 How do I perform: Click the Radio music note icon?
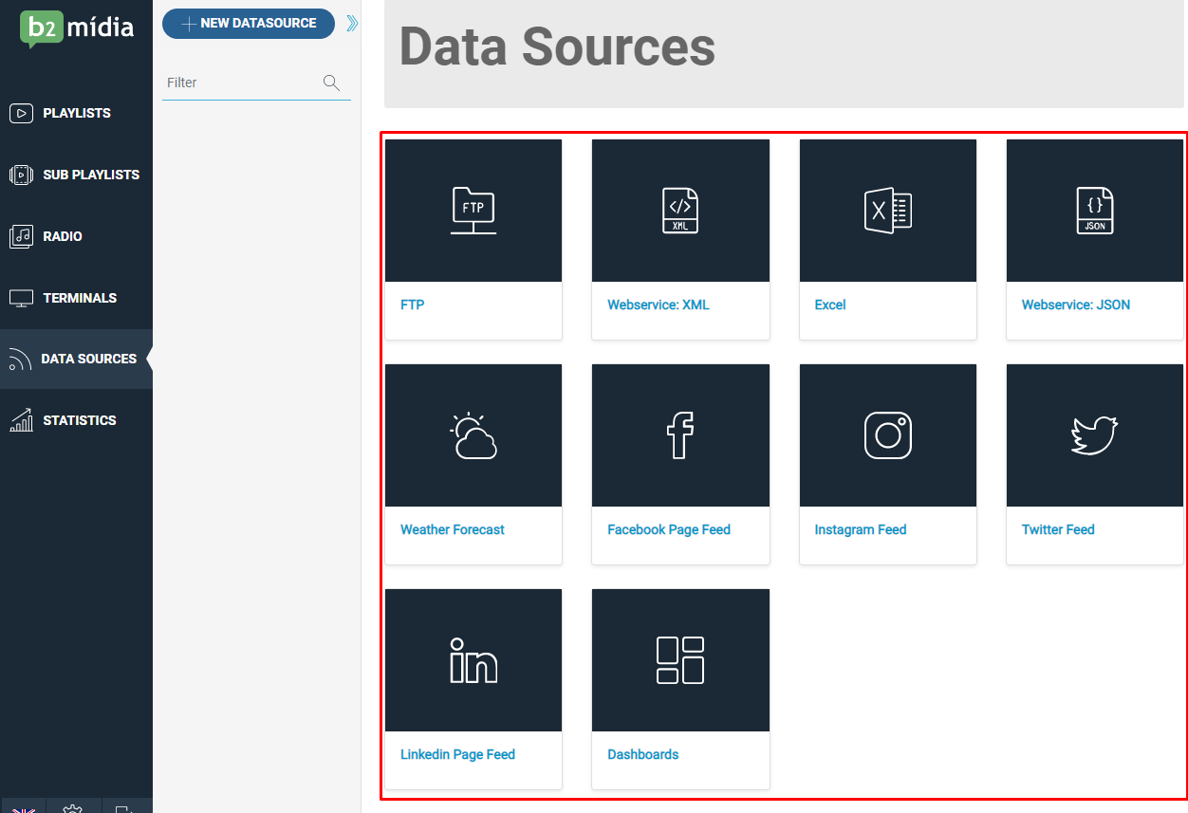tap(21, 236)
